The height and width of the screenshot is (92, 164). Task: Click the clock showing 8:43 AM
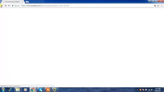[158, 90]
